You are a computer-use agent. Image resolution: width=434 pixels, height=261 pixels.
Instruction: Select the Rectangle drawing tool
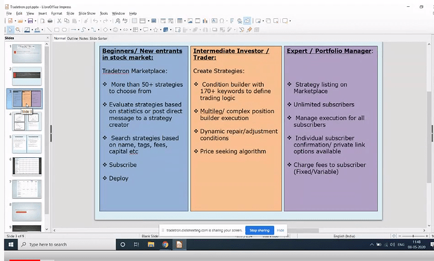point(57,30)
